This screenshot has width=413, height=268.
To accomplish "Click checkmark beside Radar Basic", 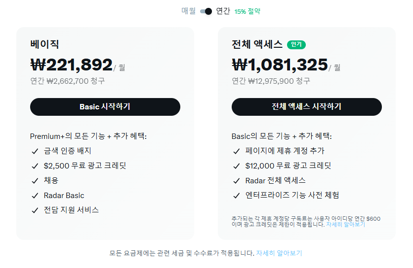I will pos(35,196).
